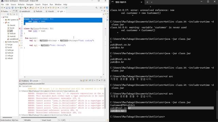Click the Debug toolbar icon
The image size is (218, 122).
[16, 8]
